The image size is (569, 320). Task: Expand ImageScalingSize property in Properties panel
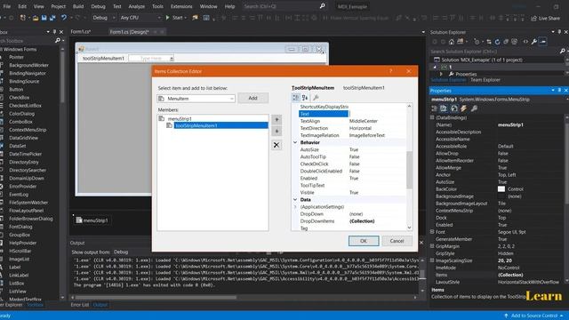(432, 260)
